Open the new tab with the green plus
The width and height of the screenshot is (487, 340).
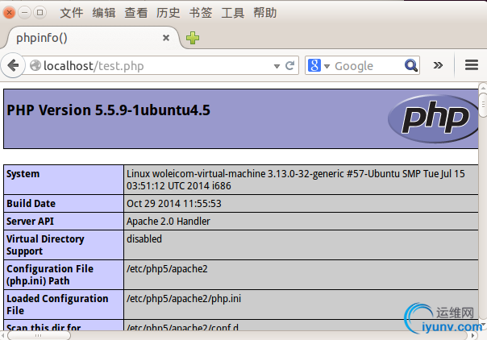193,38
